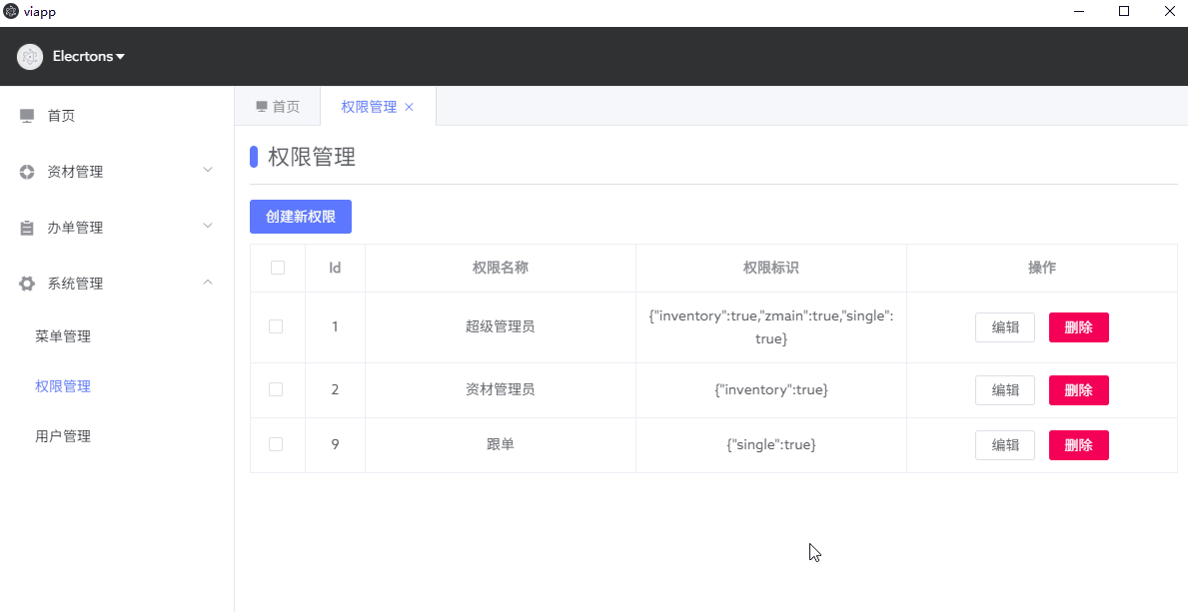Image resolution: width=1188 pixels, height=612 pixels.
Task: Click the 创建新权限 button
Action: 300,217
